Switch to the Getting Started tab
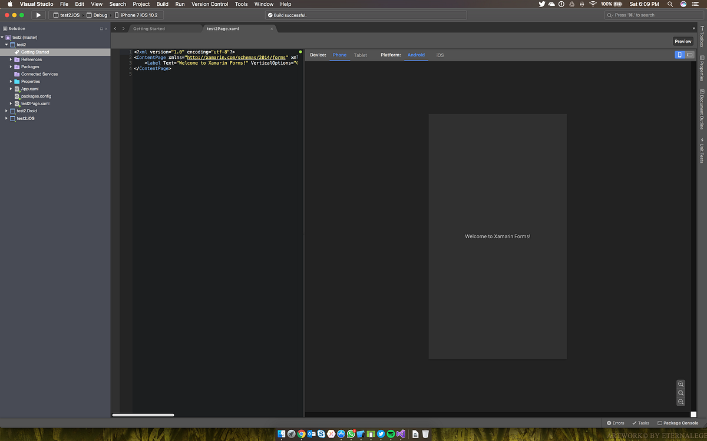 coord(148,28)
